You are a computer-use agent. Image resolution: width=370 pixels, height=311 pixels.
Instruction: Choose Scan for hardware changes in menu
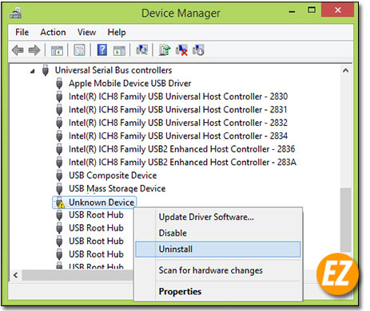coord(218,270)
